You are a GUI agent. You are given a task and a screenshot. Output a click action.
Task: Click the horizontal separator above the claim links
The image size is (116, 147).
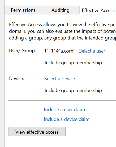click(x=62, y=101)
